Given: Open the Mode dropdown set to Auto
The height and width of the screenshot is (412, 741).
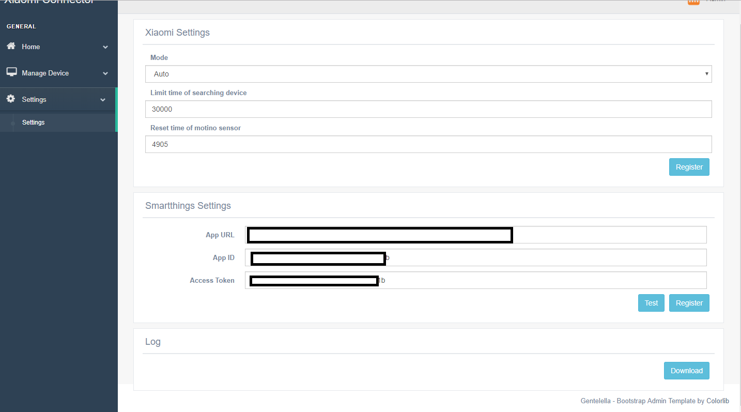Looking at the screenshot, I should (x=428, y=74).
